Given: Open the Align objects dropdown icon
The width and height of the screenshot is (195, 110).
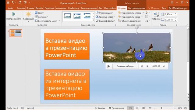Looking at the screenshot, I should pyautogui.click(x=147, y=13).
